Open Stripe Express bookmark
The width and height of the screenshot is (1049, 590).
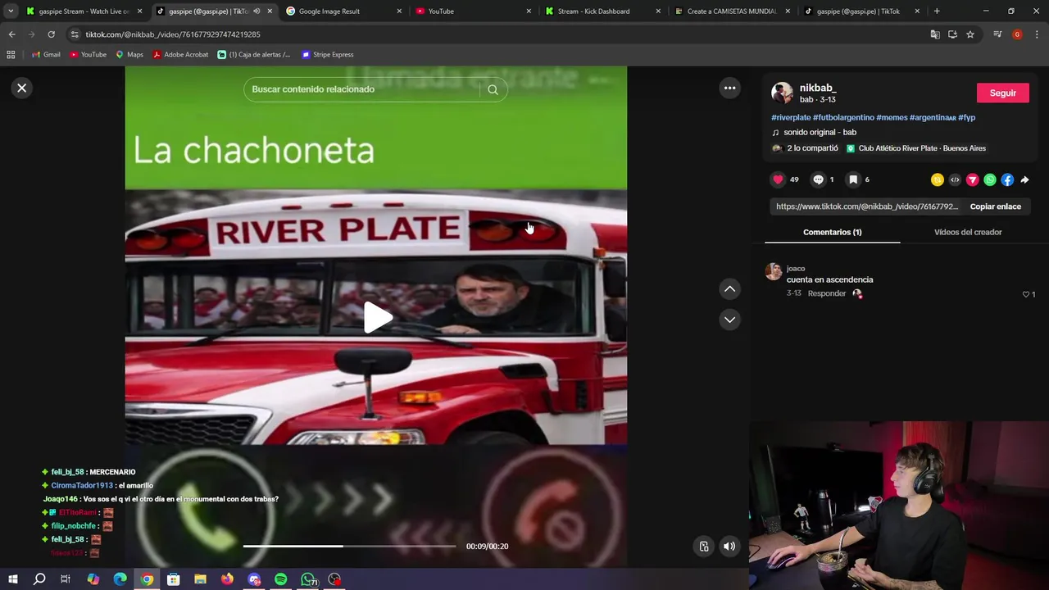tap(327, 55)
